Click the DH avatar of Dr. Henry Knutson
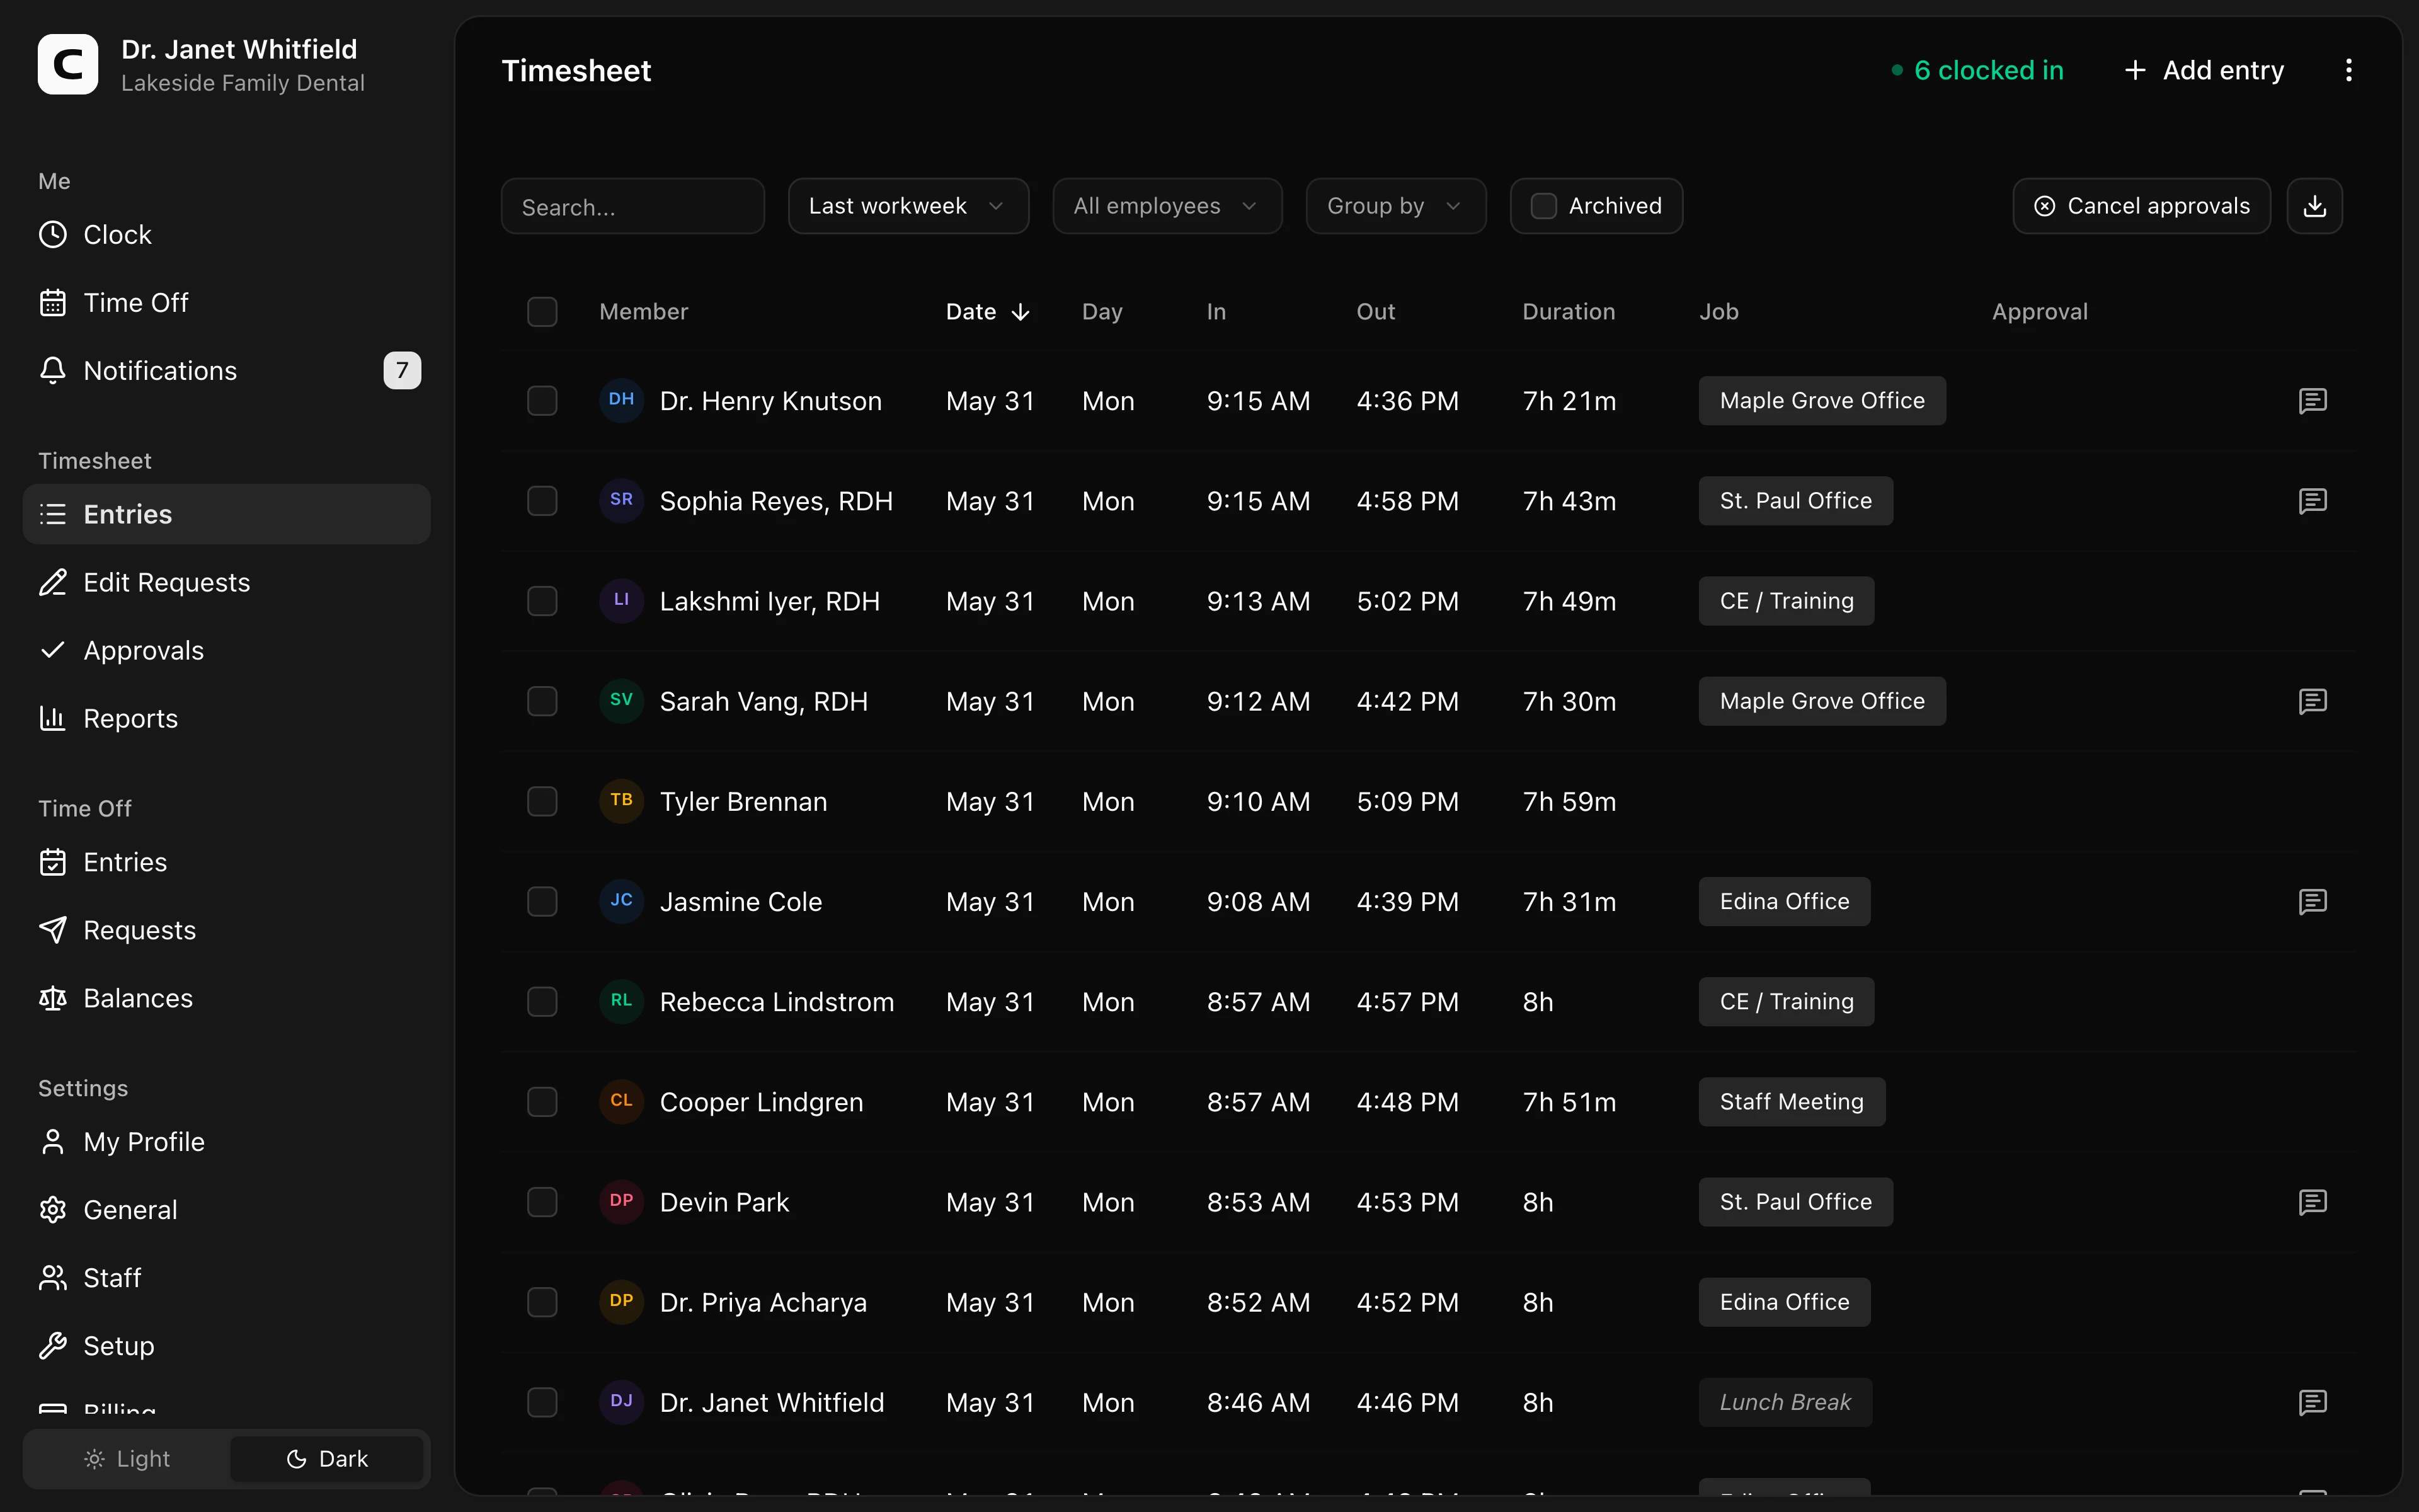Image resolution: width=2419 pixels, height=1512 pixels. pyautogui.click(x=620, y=400)
